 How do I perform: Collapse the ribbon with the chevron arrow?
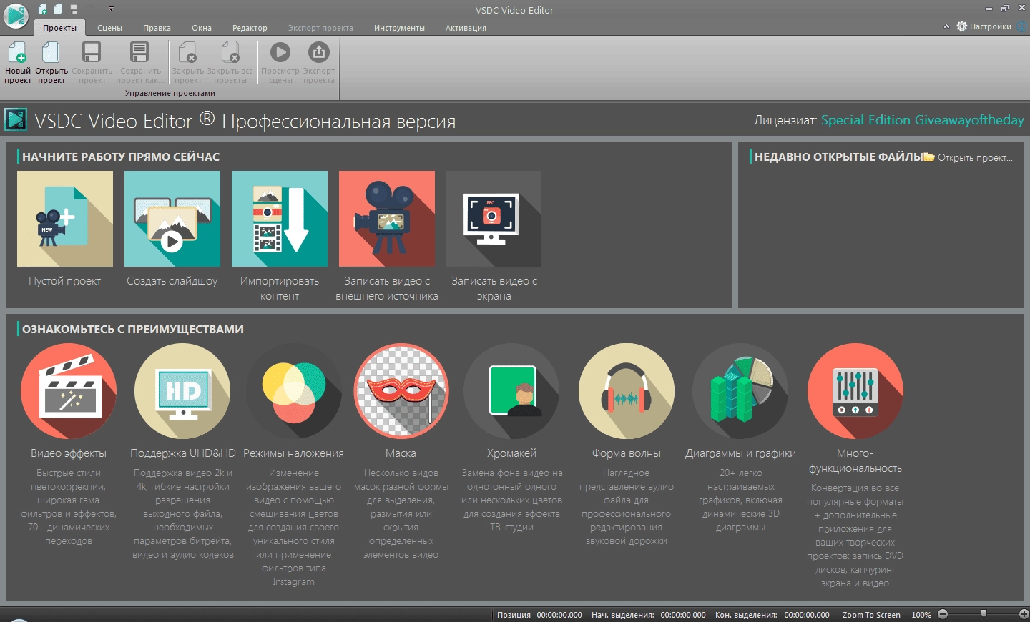pyautogui.click(x=946, y=26)
